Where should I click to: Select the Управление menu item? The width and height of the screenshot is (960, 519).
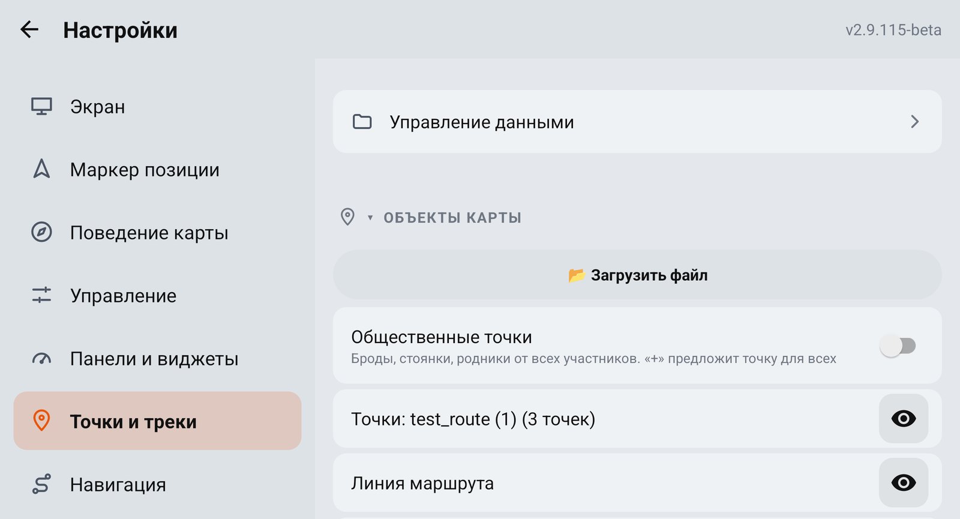pyautogui.click(x=157, y=295)
